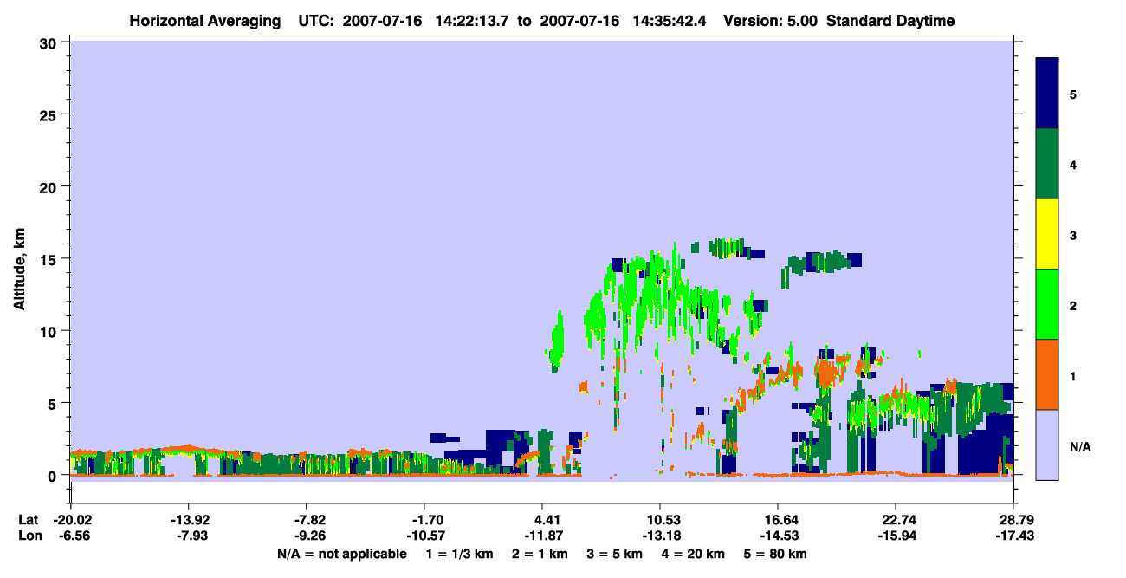Click the legend entry '2 = 1 km'
Viewport: 1126px width, 578px height.
[x=540, y=554]
